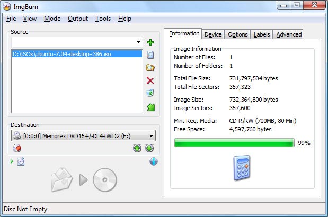Select the ubuntu-7.04-desktop-i386.iso entry
Image resolution: width=328 pixels, height=217 pixels.
(x=77, y=54)
